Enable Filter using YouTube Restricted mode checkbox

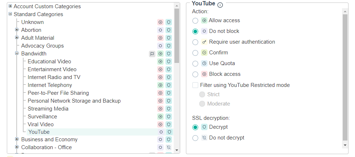point(195,85)
